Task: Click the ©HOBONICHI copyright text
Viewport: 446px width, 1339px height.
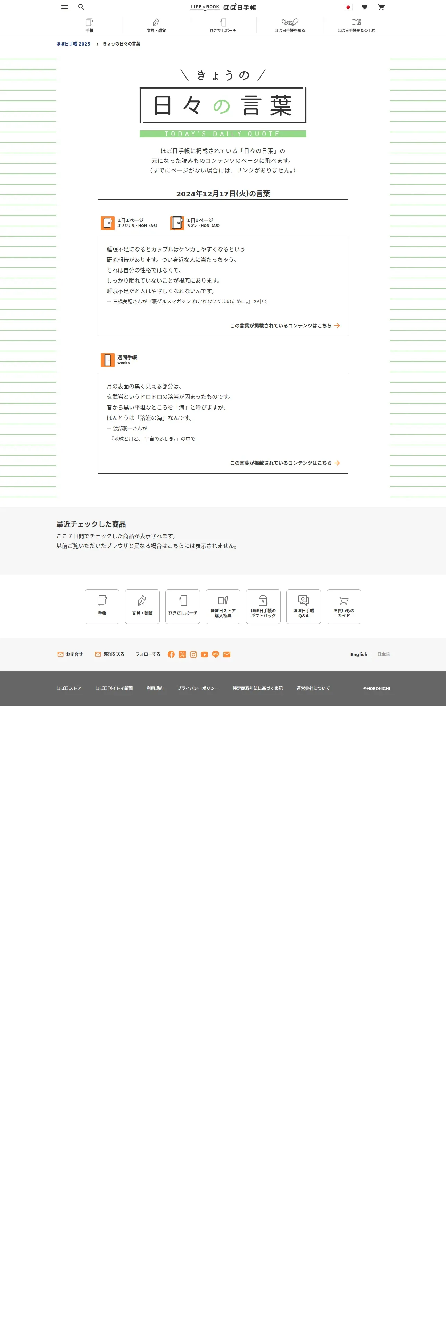Action: [x=377, y=689]
